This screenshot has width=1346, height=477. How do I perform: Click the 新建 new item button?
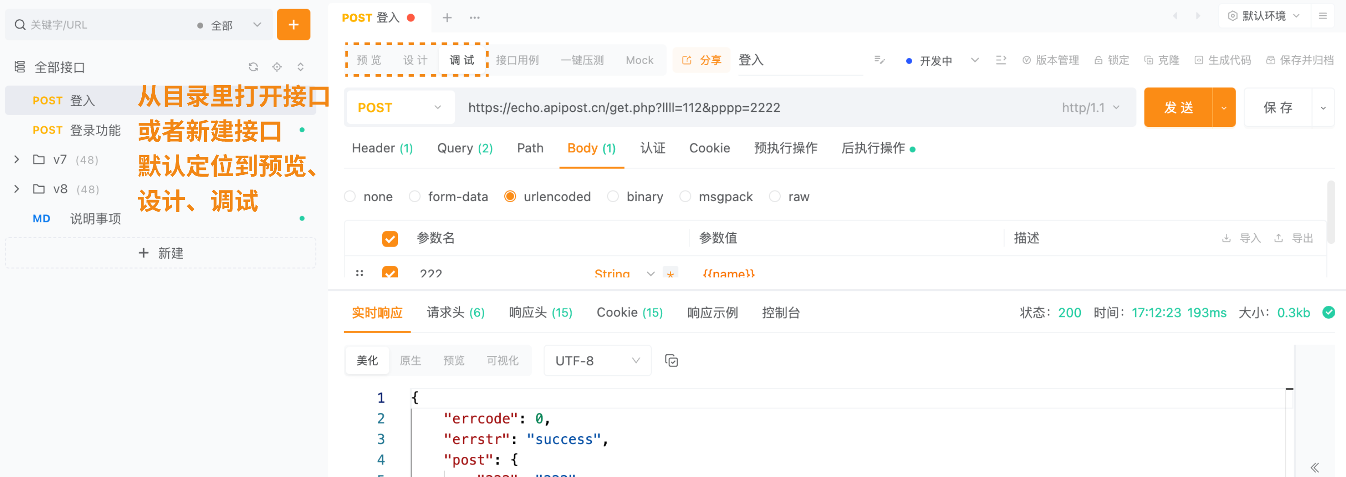coord(161,253)
